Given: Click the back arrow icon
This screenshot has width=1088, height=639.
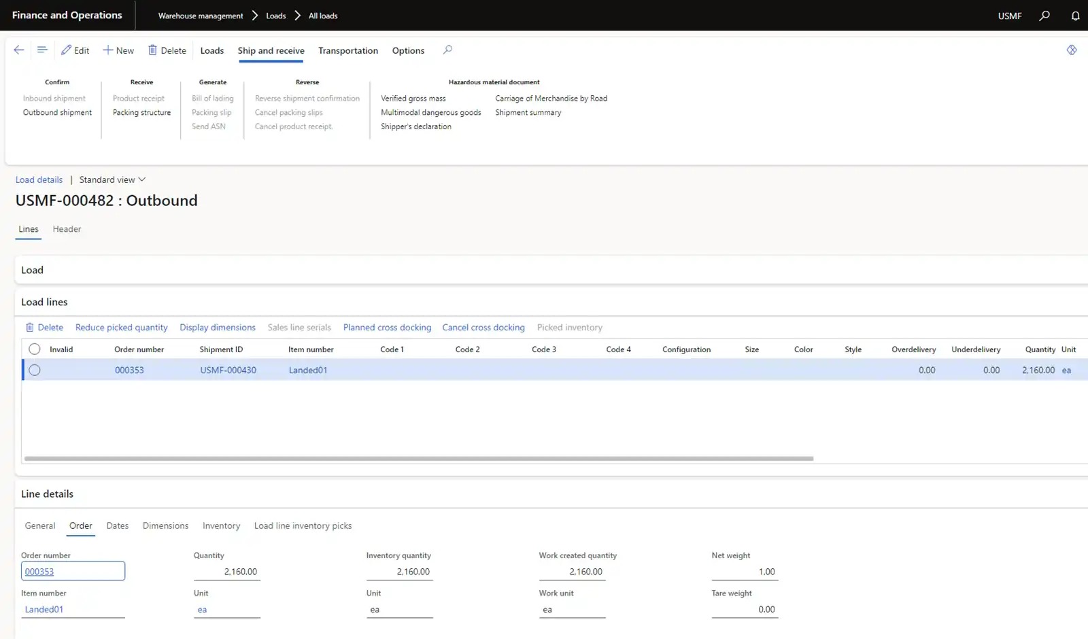Looking at the screenshot, I should point(19,50).
